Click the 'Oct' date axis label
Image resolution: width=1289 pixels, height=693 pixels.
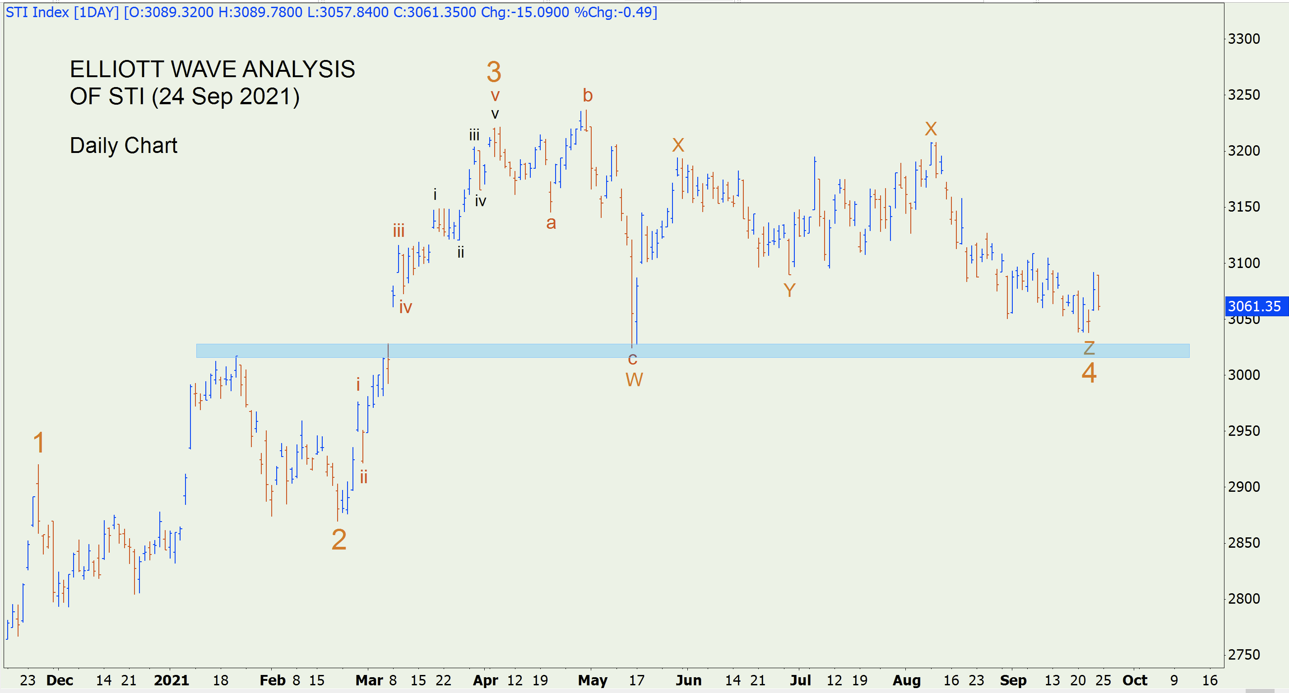[1135, 680]
